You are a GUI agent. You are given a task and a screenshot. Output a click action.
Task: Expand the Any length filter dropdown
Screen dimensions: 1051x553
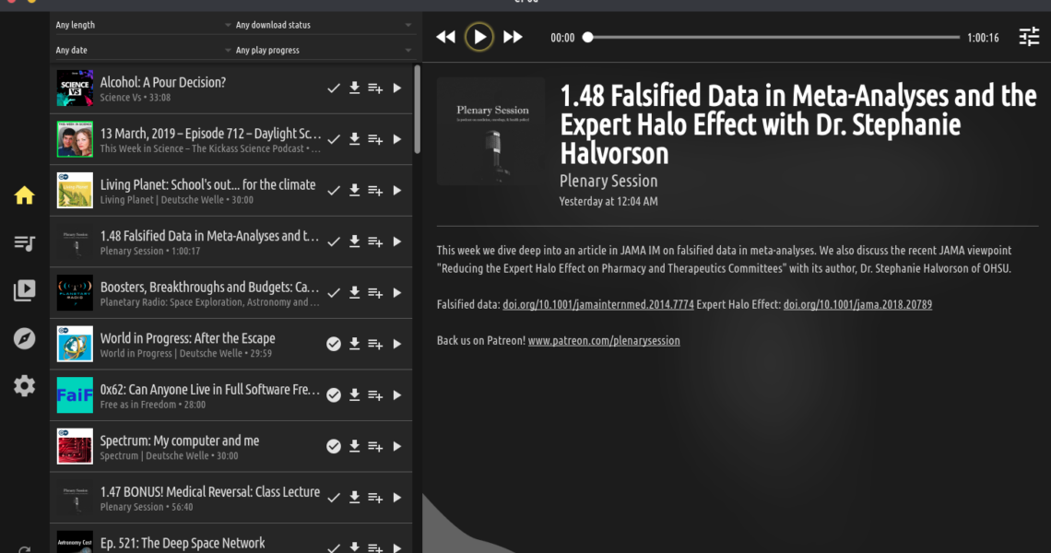140,25
